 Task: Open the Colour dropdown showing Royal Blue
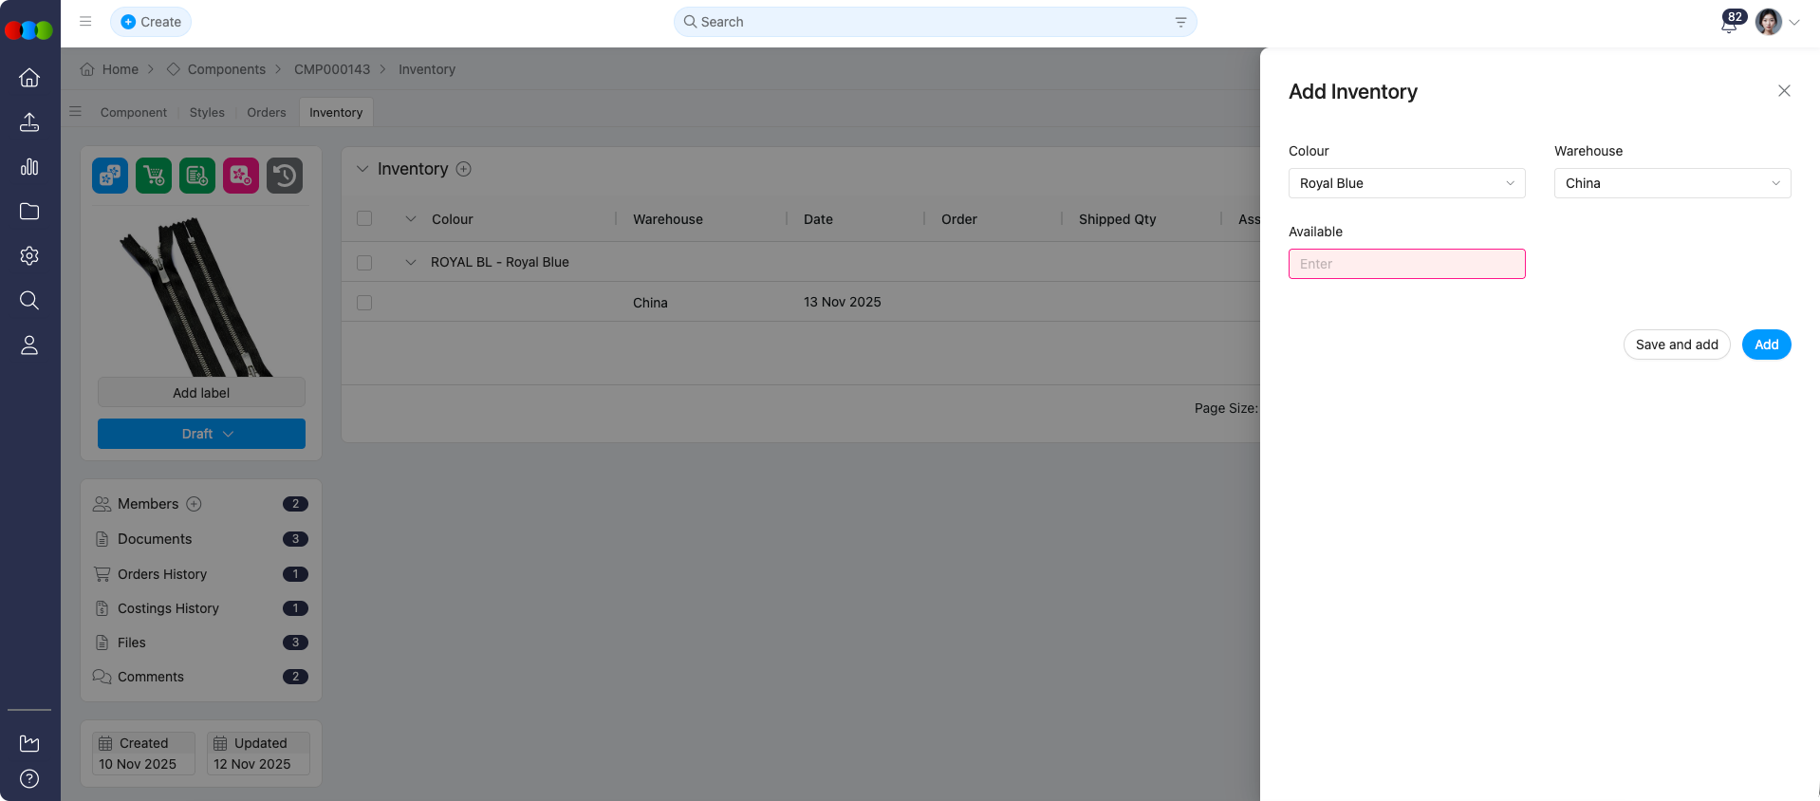tap(1406, 183)
